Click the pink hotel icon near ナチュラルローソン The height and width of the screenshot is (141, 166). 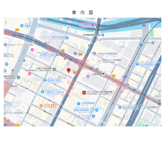pyautogui.click(x=32, y=50)
